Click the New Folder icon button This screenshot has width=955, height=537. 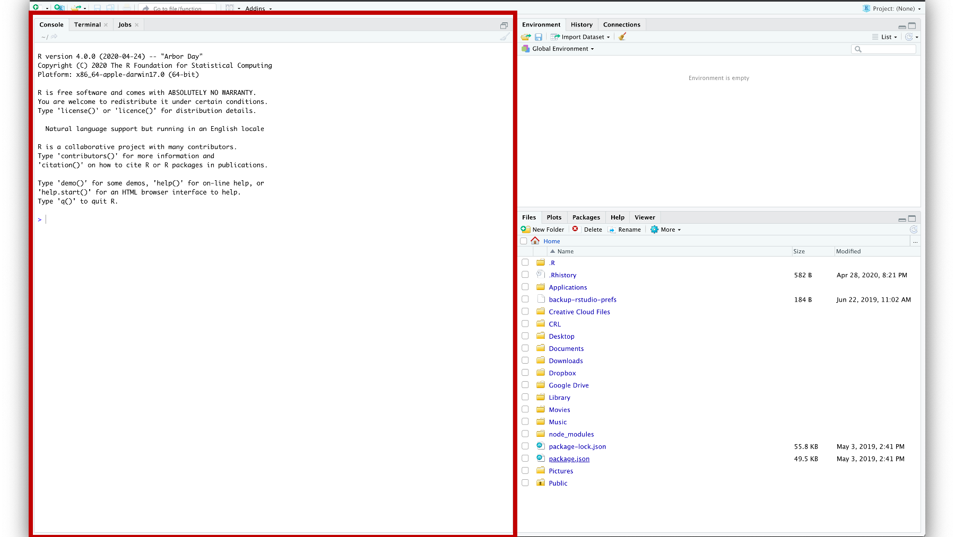[x=526, y=230]
